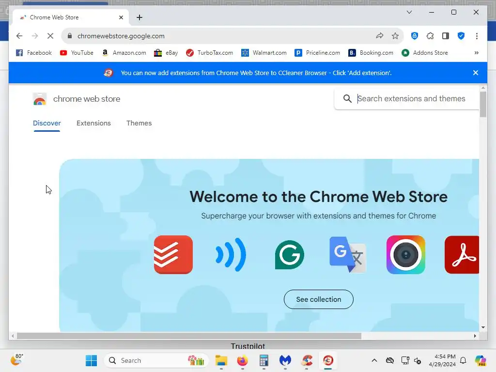Open a new tab with plus button
Image resolution: width=496 pixels, height=372 pixels.
139,17
